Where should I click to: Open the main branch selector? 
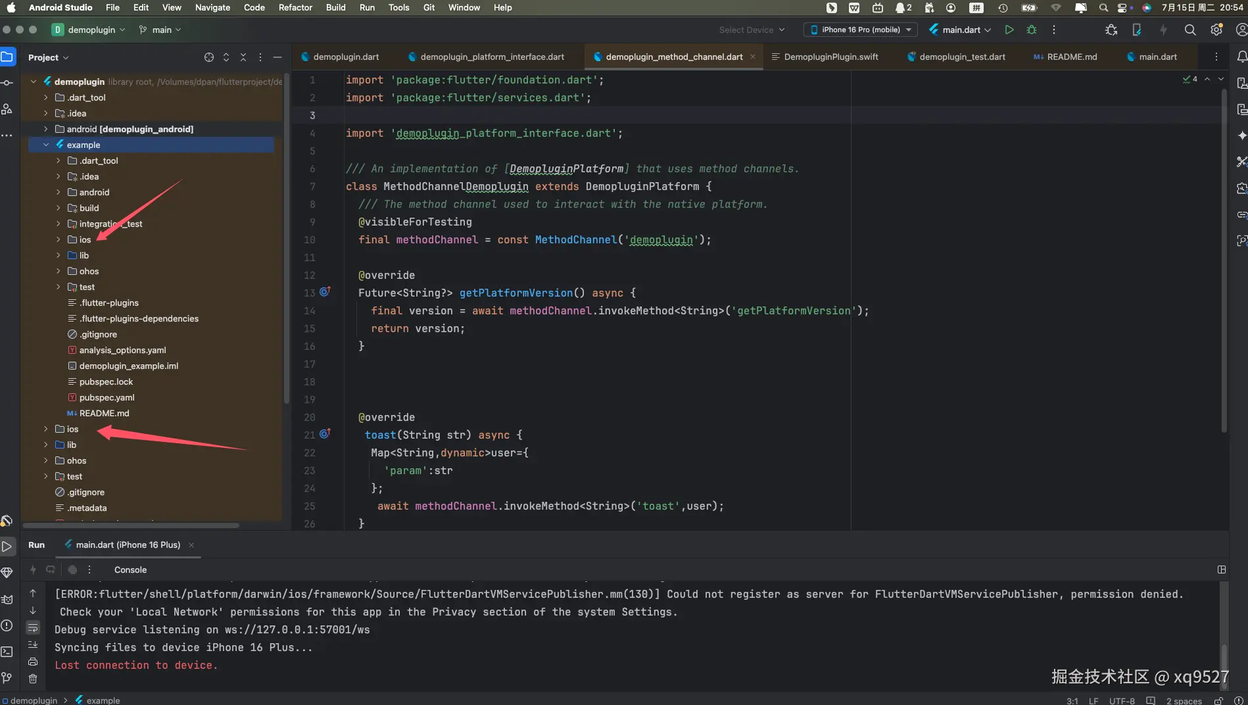(160, 30)
